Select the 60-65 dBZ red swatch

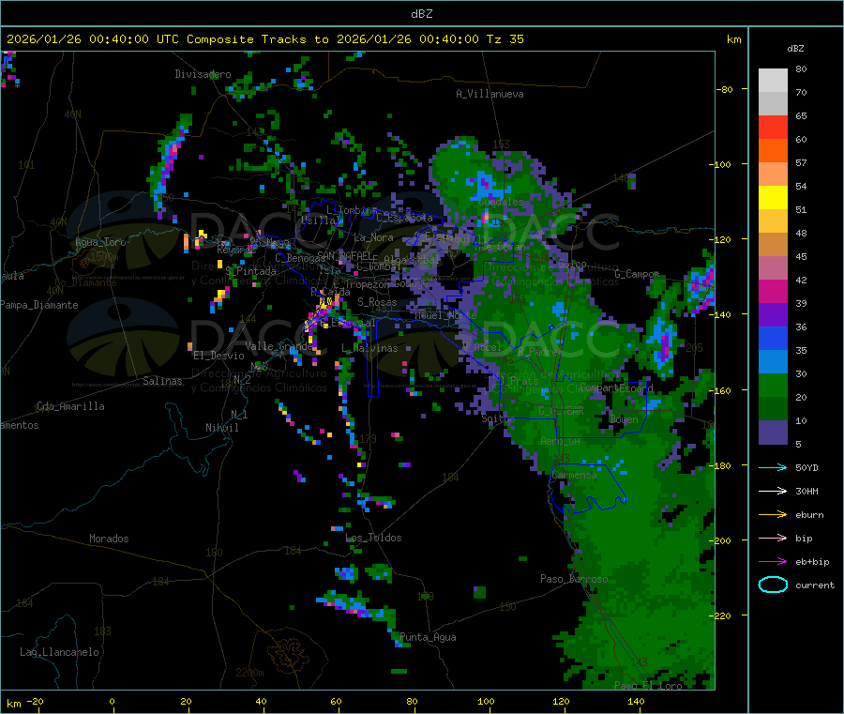773,127
